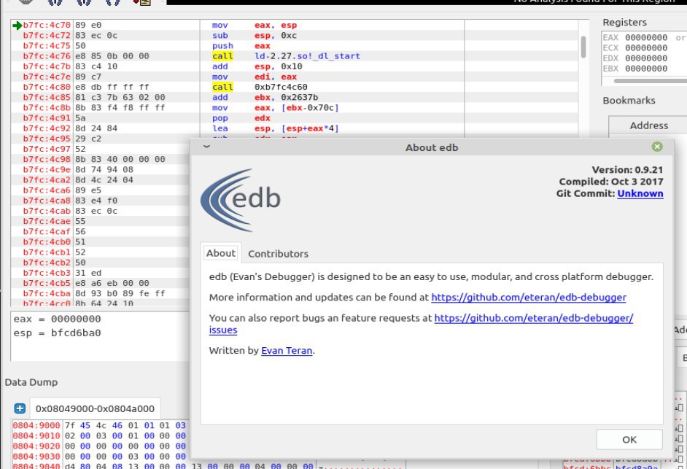Select the mov eax, [ebx-0x70c] instruction
The height and width of the screenshot is (469, 687).
click(276, 108)
